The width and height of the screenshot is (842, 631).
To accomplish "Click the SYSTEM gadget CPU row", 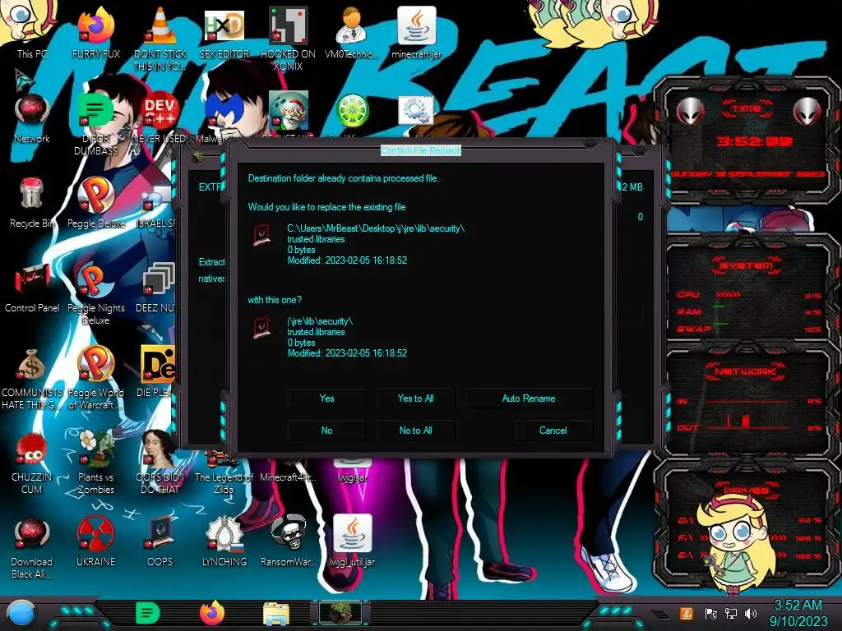I will pos(749,295).
